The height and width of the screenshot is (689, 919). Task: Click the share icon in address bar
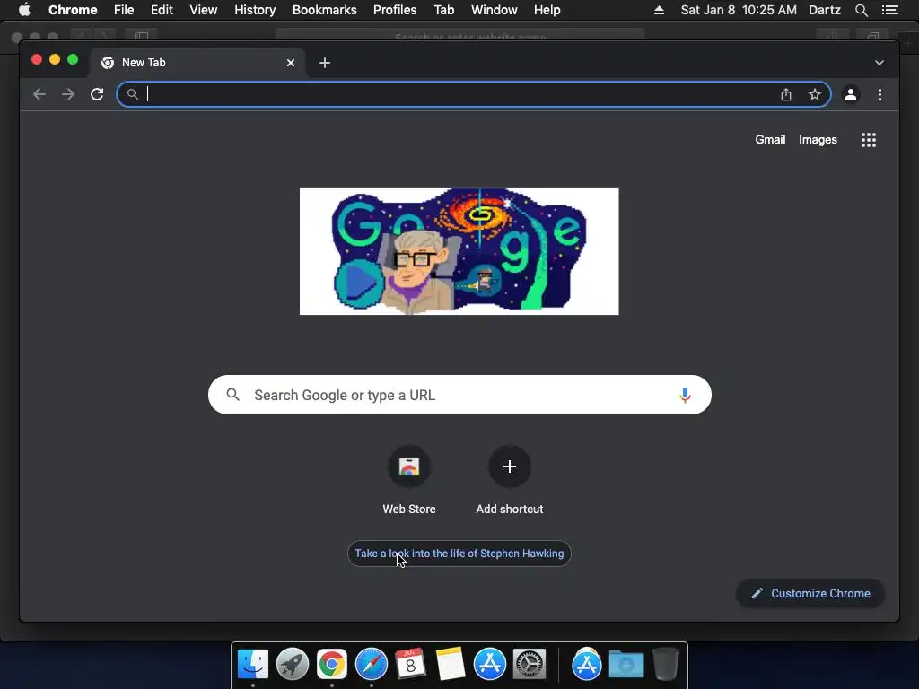(x=786, y=94)
